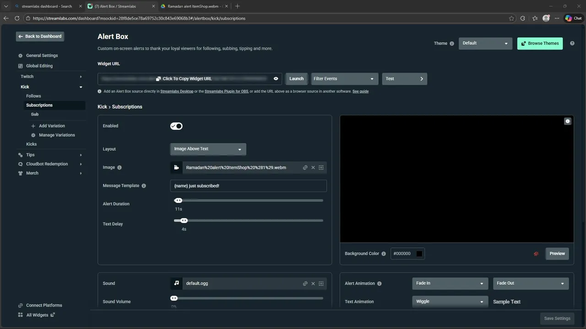
Task: Reveal widget URL with the eye icon
Action: pos(276,79)
